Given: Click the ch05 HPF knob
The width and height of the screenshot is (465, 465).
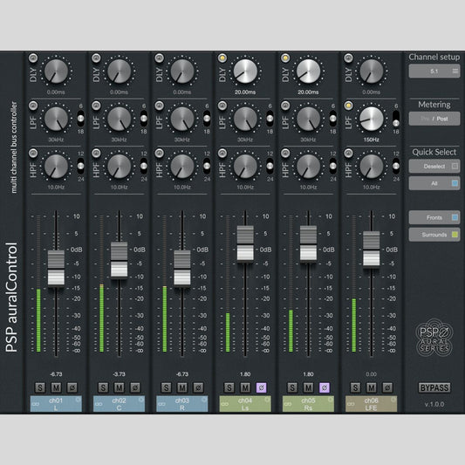Looking at the screenshot, I should [x=309, y=166].
